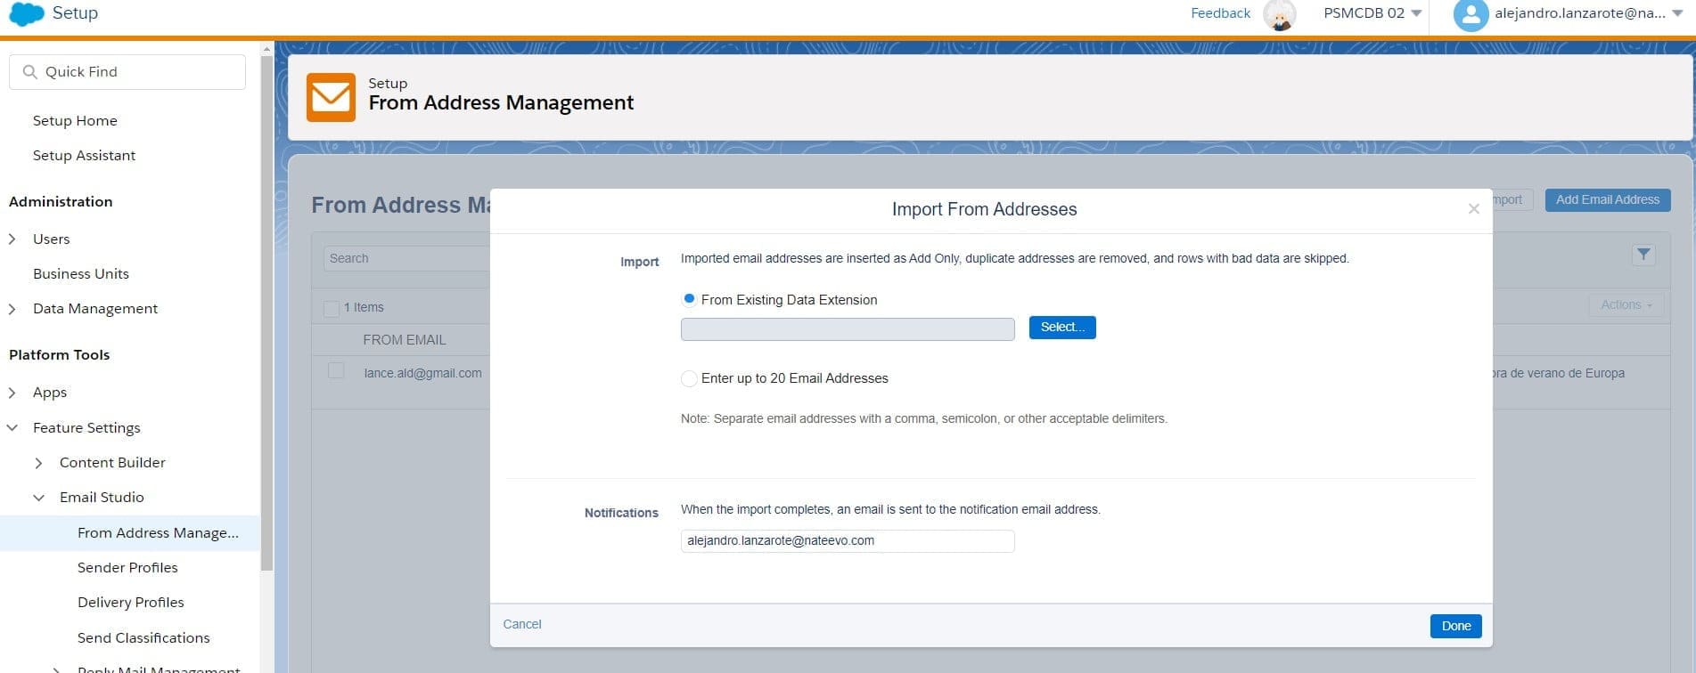The image size is (1696, 673).
Task: Click the Cancel link in dialog
Action: 522,624
